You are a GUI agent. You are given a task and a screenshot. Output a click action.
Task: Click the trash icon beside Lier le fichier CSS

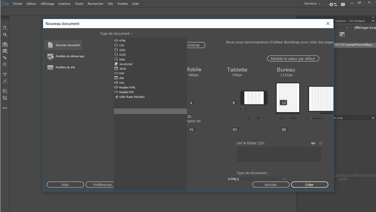321,143
